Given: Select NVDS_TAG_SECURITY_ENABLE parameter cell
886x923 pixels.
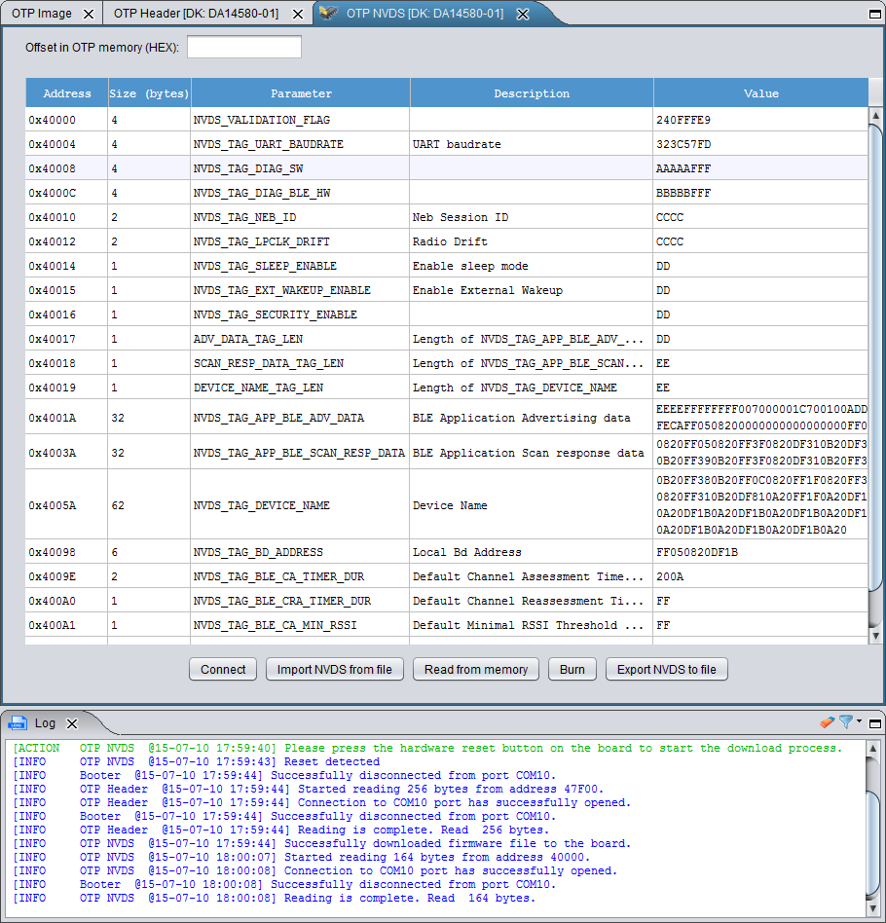Looking at the screenshot, I should 300,314.
